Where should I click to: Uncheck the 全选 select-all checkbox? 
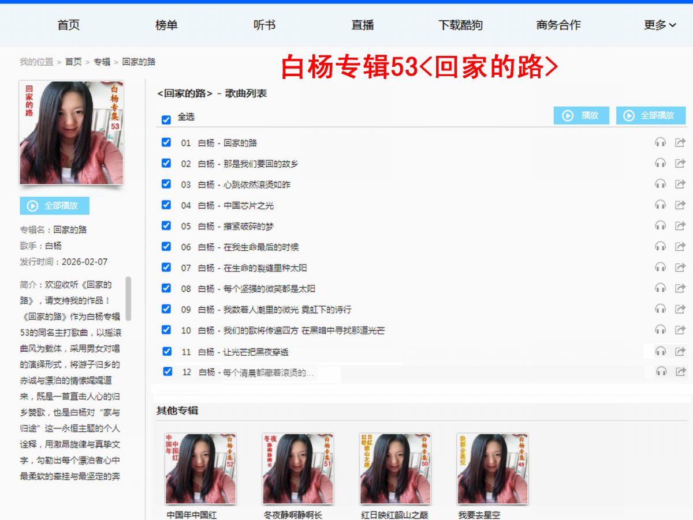point(166,120)
